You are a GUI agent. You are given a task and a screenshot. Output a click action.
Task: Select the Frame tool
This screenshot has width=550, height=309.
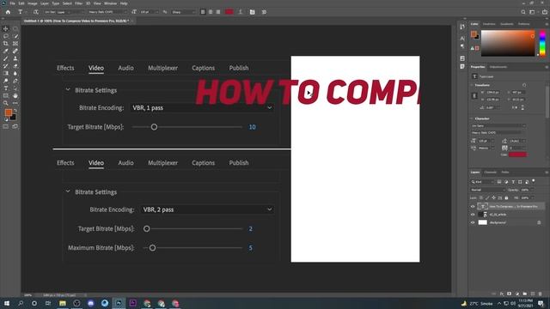tap(15, 44)
